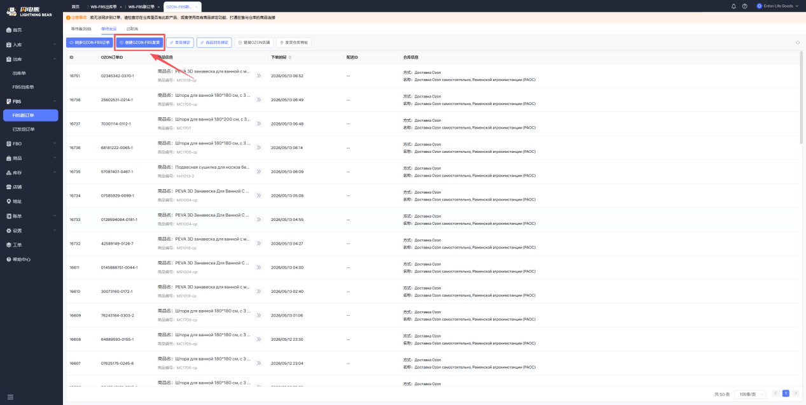Click the double-arrow icon in order 16735 row
Viewport: 806px width, 405px height.
pyautogui.click(x=258, y=171)
